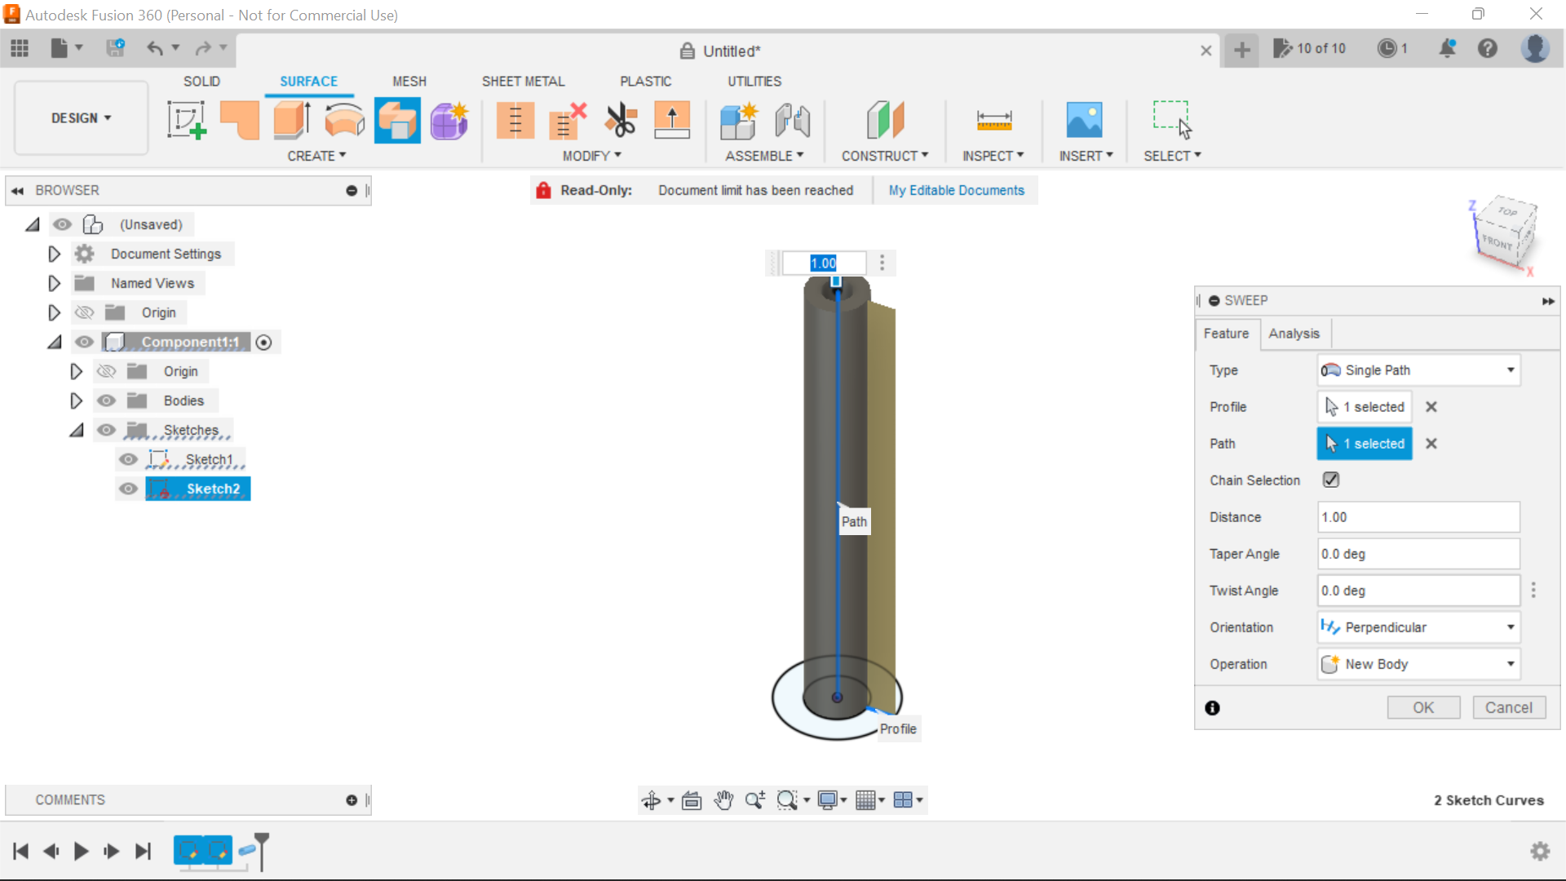The height and width of the screenshot is (881, 1566).
Task: Click the Trim tool in Modify
Action: point(620,120)
